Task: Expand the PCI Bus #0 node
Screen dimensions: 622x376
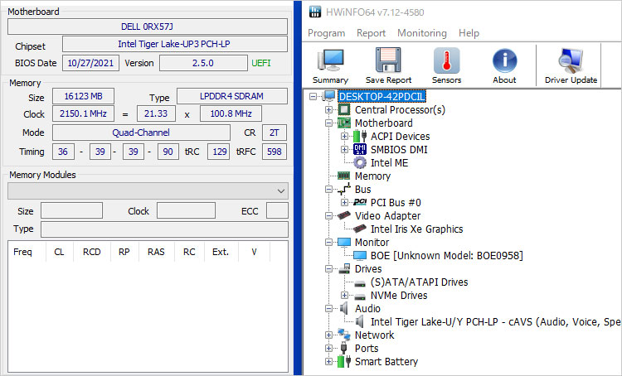Action: click(x=344, y=202)
